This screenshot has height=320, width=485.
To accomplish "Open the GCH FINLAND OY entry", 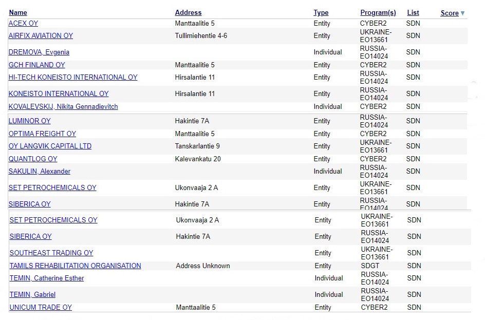I will point(37,65).
